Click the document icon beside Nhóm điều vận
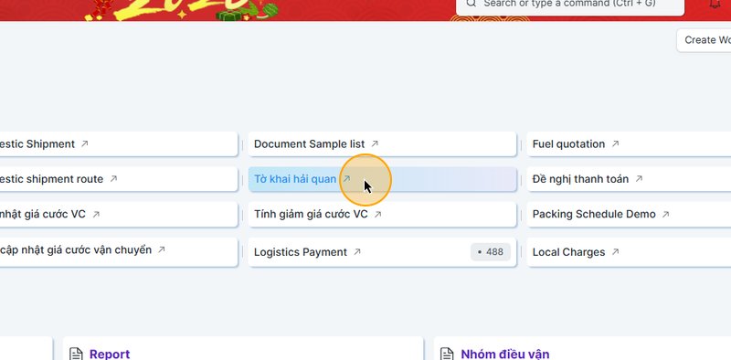The width and height of the screenshot is (731, 360). pyautogui.click(x=447, y=354)
